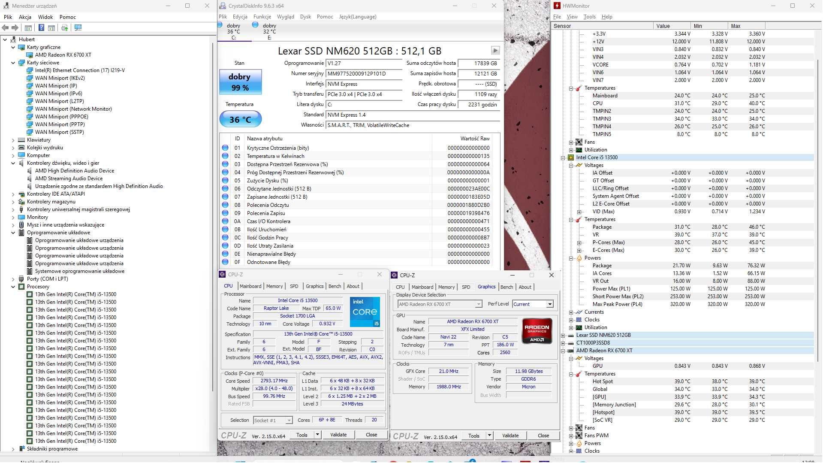Click the AMD Radeon RX 6700 XT device icon
Screen dimensions: 823x463
pyautogui.click(x=30, y=55)
